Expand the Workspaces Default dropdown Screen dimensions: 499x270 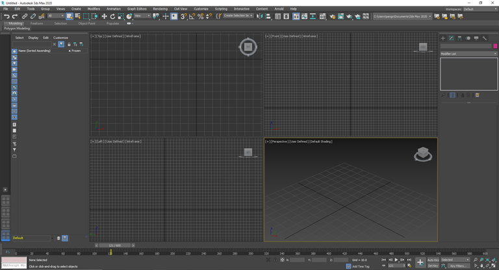480,9
